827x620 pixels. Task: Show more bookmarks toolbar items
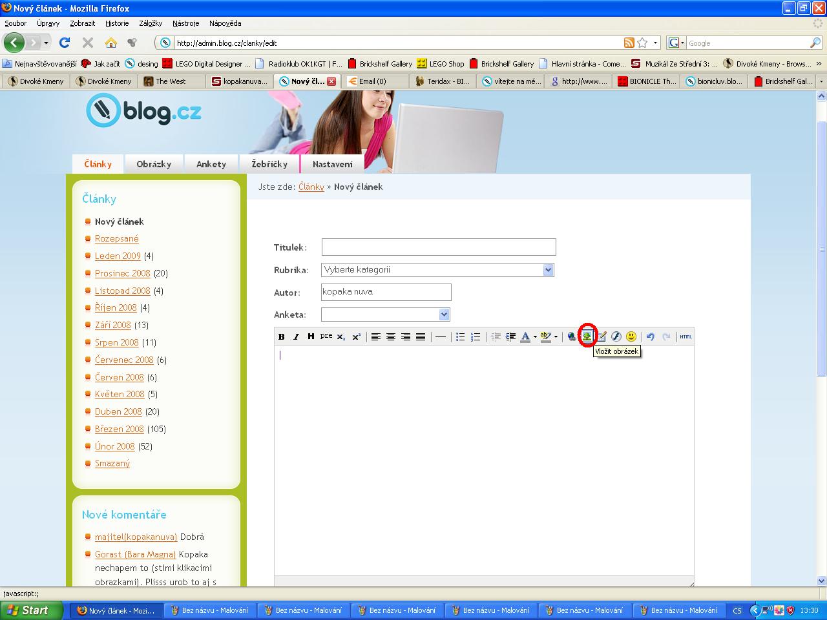(820, 63)
